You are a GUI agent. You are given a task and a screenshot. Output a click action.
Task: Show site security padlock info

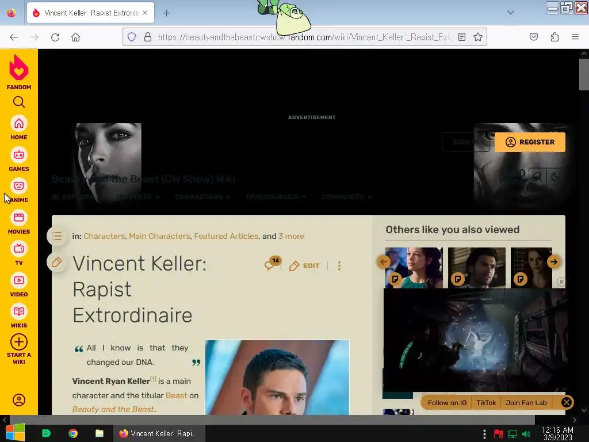click(148, 37)
